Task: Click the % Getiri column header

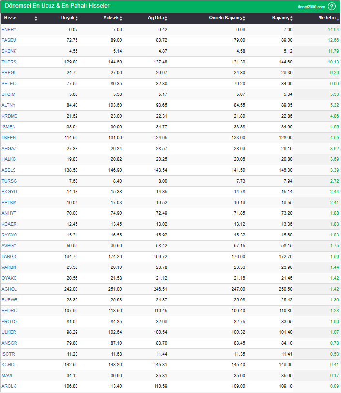Action: pyautogui.click(x=326, y=18)
